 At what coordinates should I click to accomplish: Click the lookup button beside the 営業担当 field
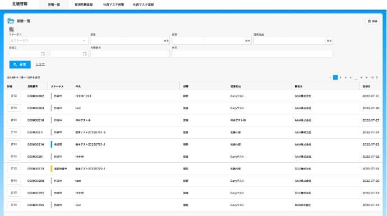(x=329, y=41)
